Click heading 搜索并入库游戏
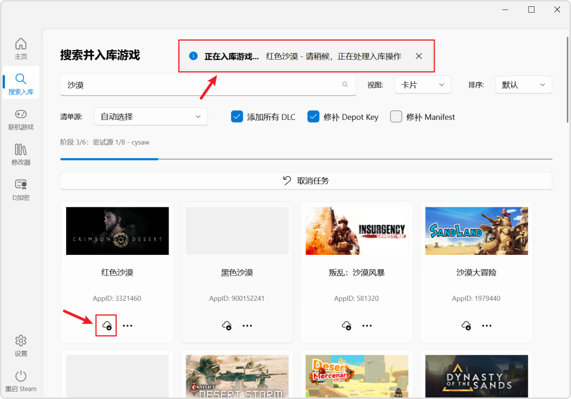571x399 pixels. 100,55
